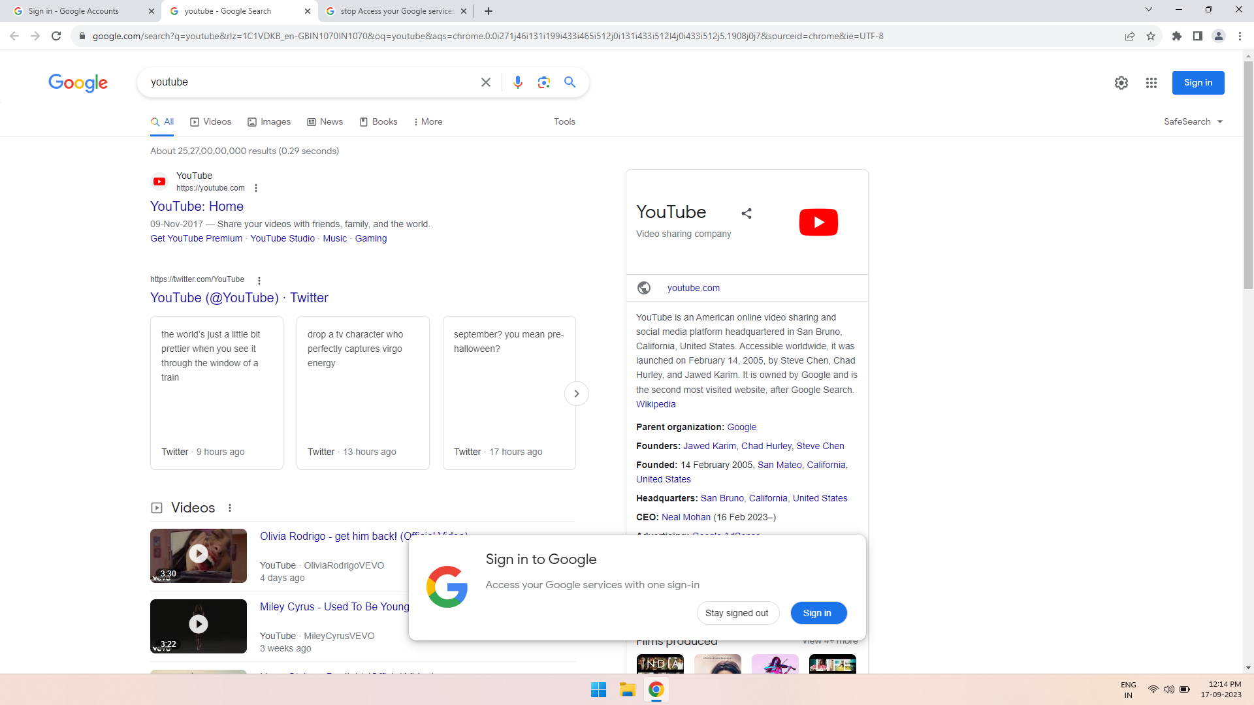Click the voice search microphone icon
Screen dimensions: 1254x705
tap(517, 82)
